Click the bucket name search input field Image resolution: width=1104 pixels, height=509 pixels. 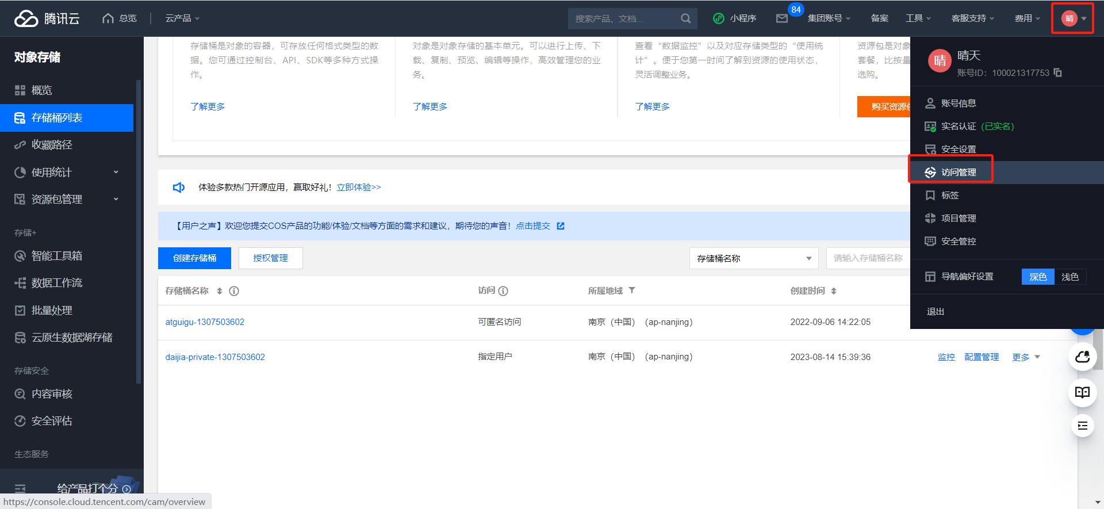pos(868,258)
